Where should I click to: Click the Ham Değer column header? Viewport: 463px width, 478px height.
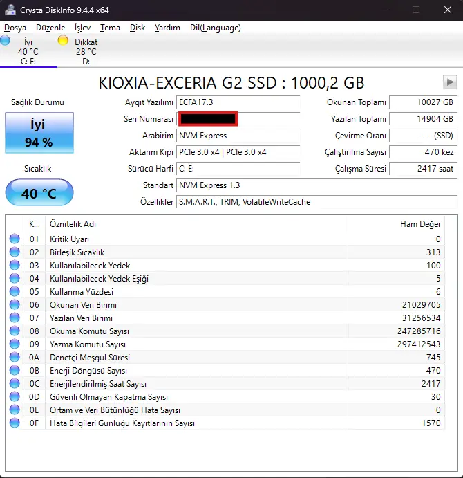[x=396, y=224]
